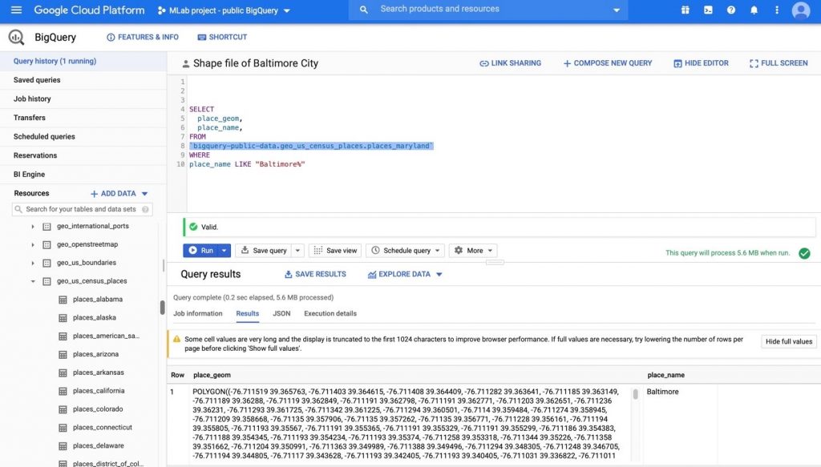Open the MLab project selector dropdown
Image resolution: width=821 pixels, height=467 pixels.
tap(224, 10)
